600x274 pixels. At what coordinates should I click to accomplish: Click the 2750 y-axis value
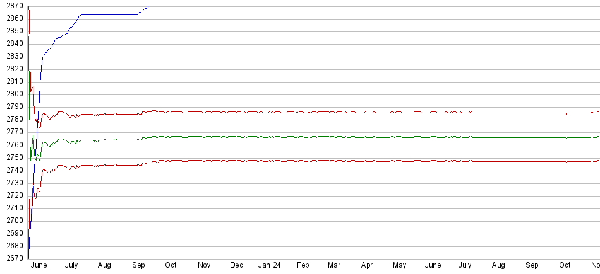pyautogui.click(x=11, y=157)
